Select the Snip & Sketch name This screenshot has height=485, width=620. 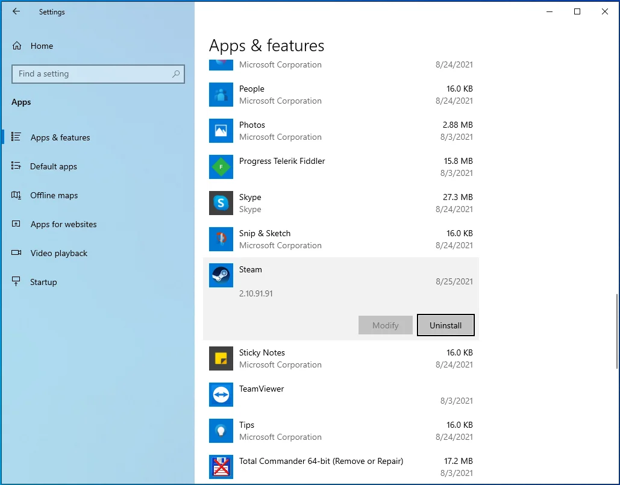pyautogui.click(x=265, y=233)
